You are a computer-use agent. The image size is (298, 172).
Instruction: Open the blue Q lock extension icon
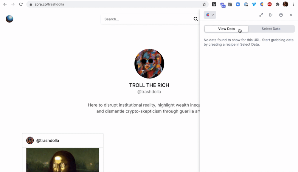tap(246, 4)
